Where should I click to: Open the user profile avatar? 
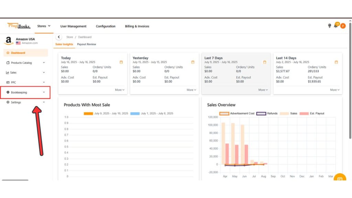coord(343,26)
